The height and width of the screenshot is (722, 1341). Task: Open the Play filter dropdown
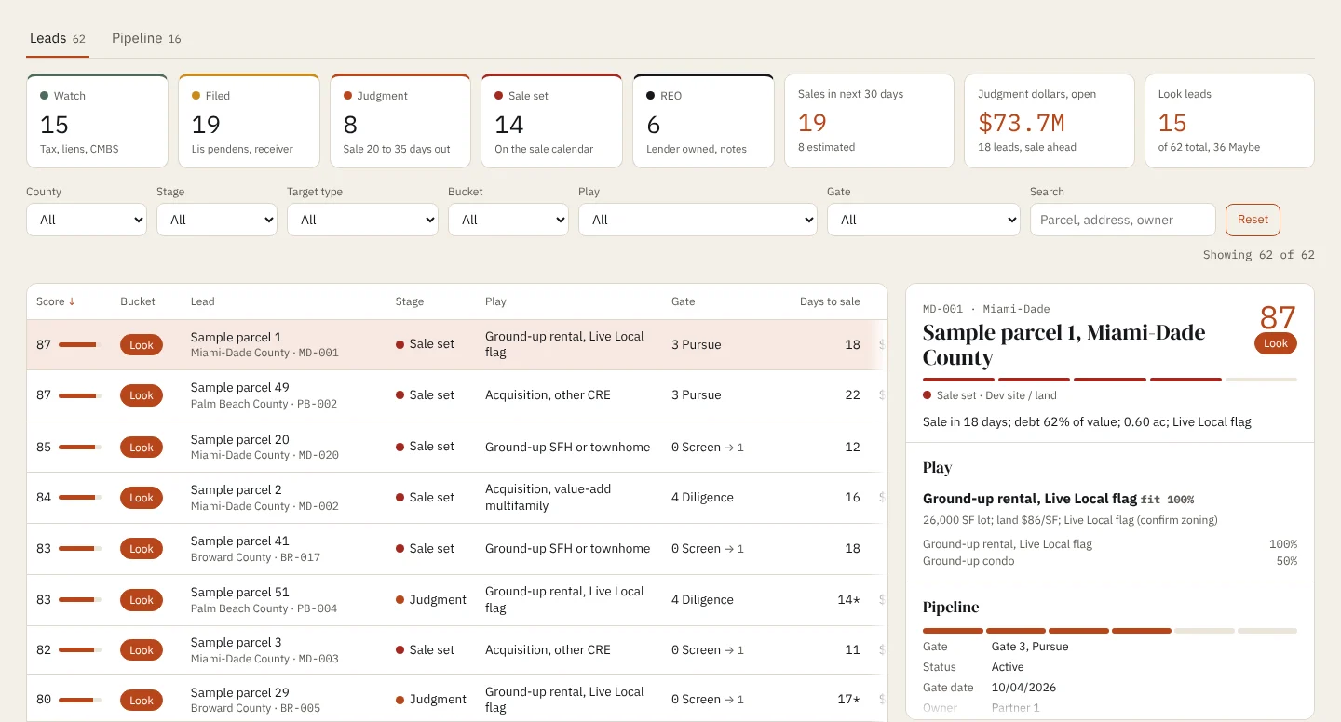coord(698,220)
